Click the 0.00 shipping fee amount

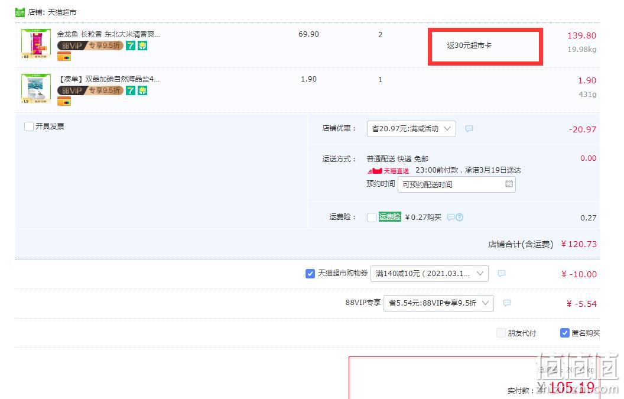588,158
